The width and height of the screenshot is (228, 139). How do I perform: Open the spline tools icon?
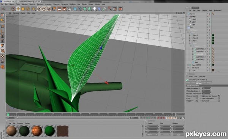[80, 9]
